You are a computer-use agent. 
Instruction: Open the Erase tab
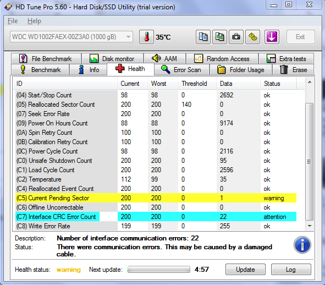[293, 70]
